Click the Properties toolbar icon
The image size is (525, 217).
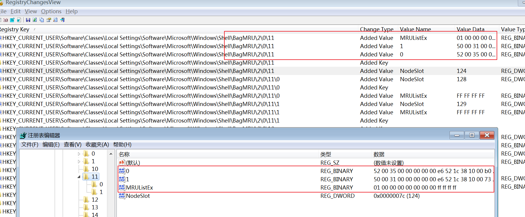[x=49, y=20]
